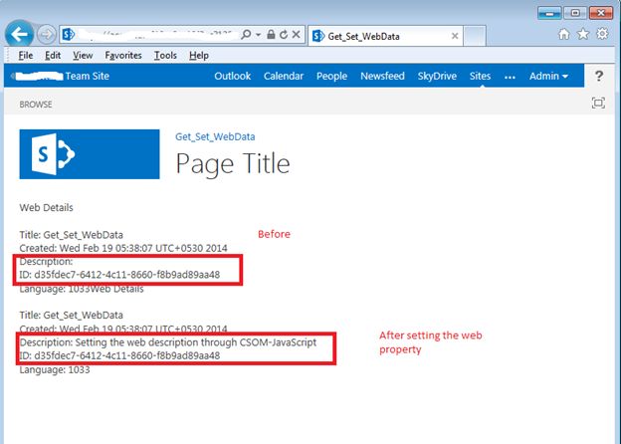
Task: Click the search magnifier icon in address bar
Action: pos(246,35)
